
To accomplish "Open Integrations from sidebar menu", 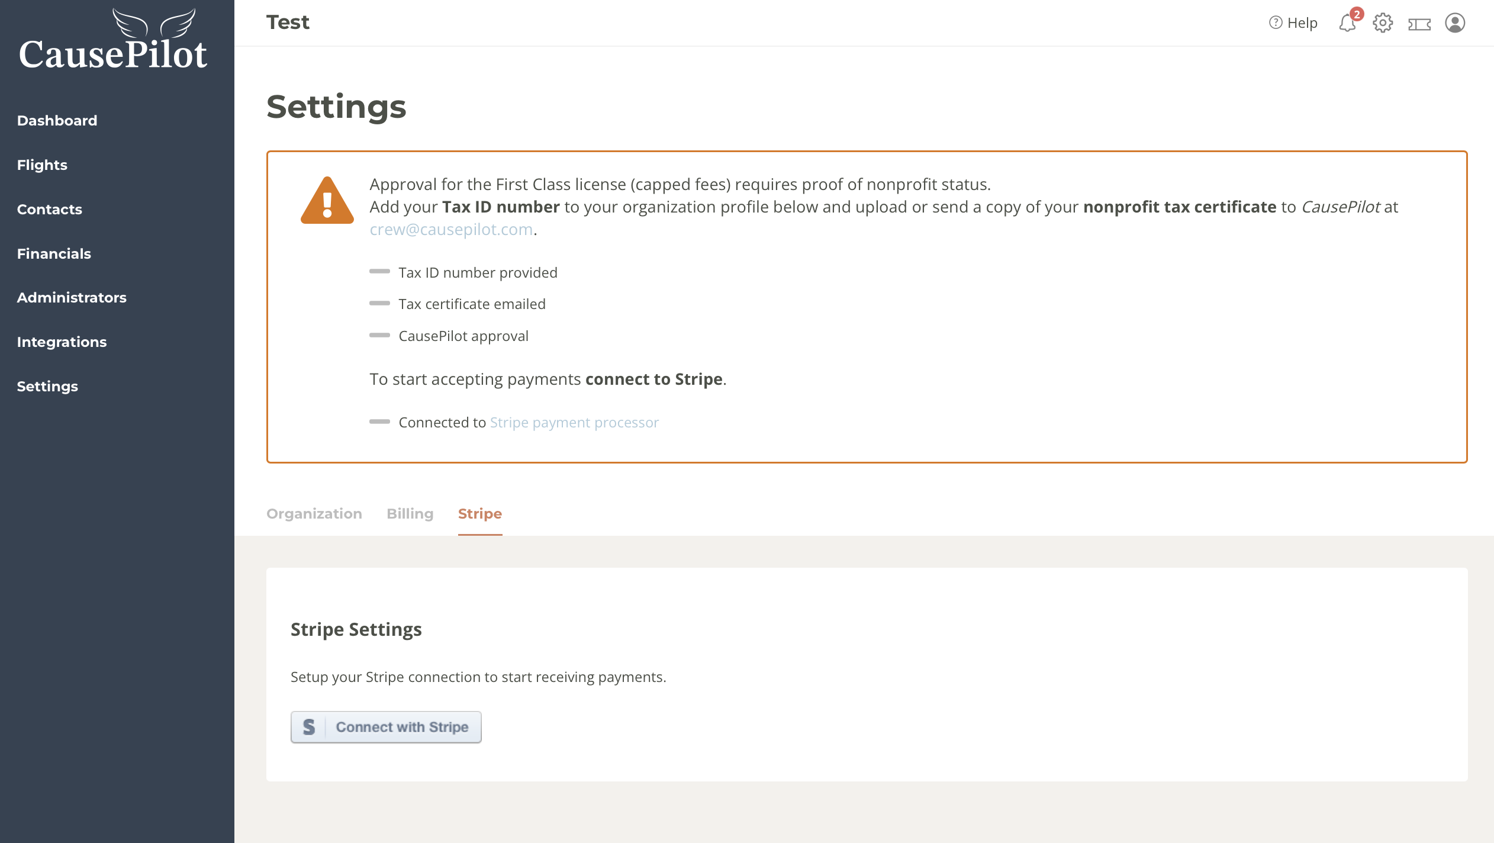I will (x=62, y=342).
